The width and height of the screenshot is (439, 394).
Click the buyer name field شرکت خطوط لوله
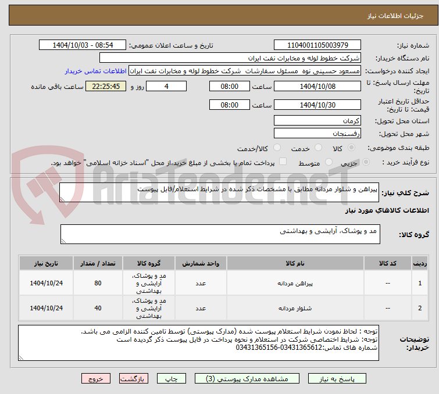pos(230,58)
